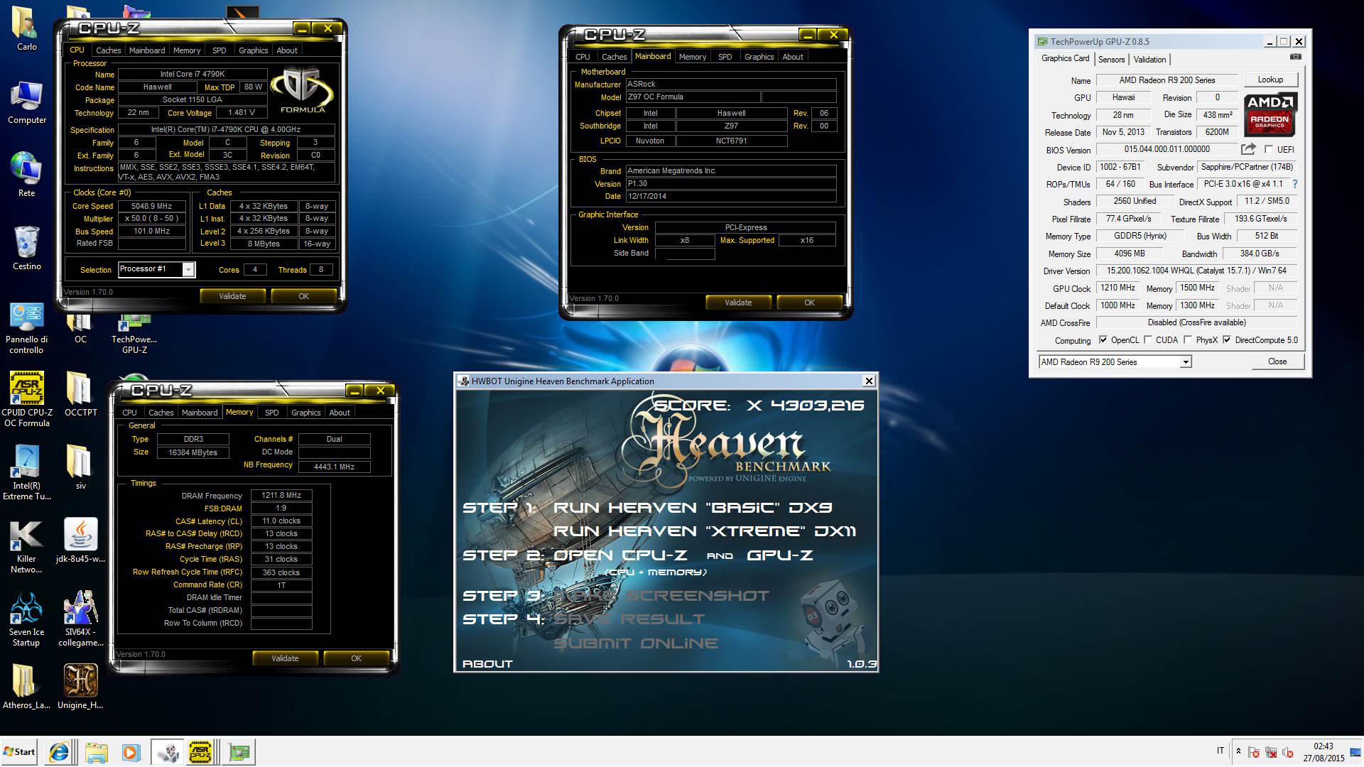Click the GPU-Z Name field
The width and height of the screenshot is (1364, 767).
[x=1167, y=80]
